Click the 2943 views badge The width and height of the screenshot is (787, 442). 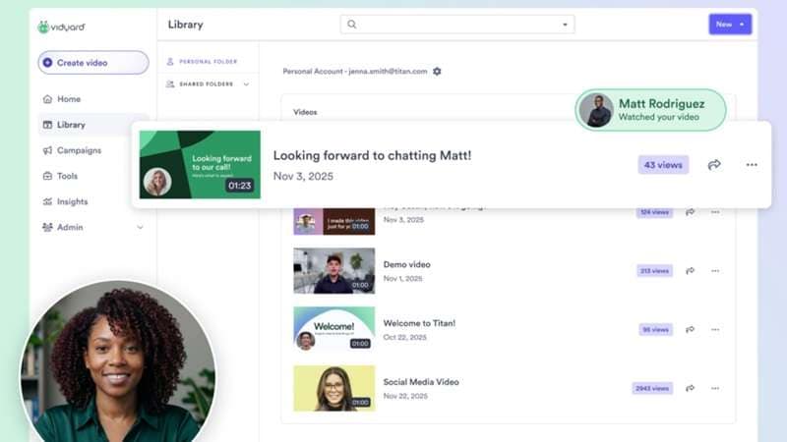[652, 388]
